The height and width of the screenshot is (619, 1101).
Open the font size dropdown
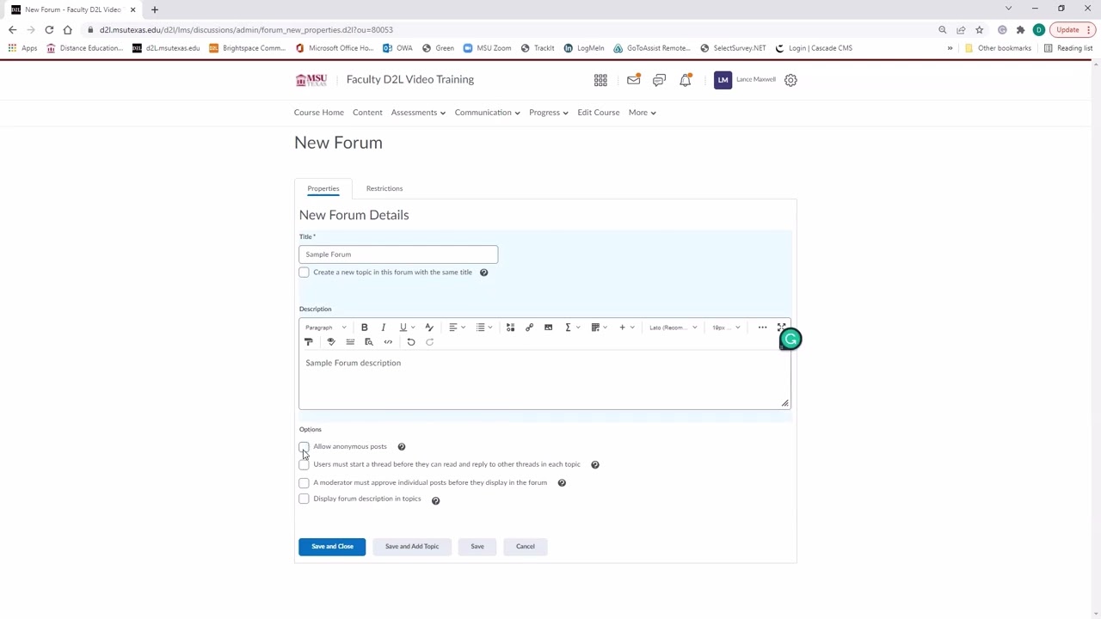pyautogui.click(x=725, y=328)
